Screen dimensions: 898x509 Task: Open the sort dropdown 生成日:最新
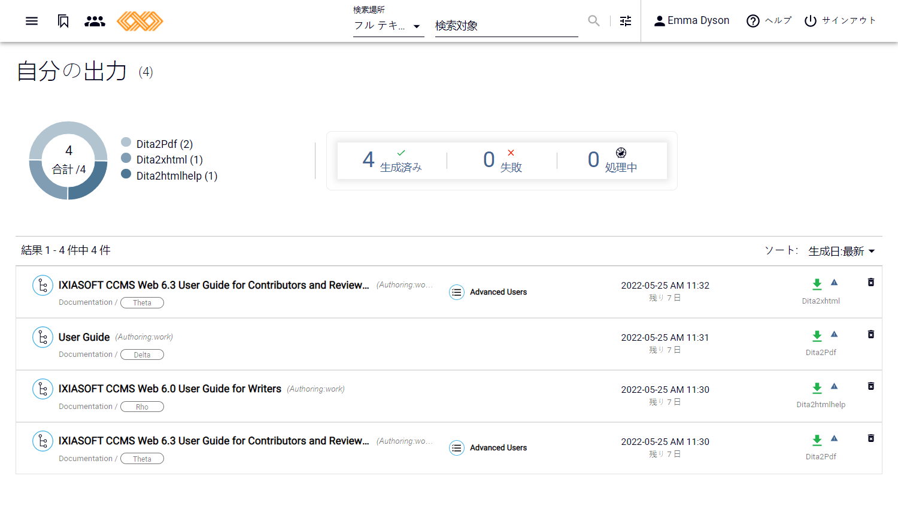pyautogui.click(x=842, y=252)
